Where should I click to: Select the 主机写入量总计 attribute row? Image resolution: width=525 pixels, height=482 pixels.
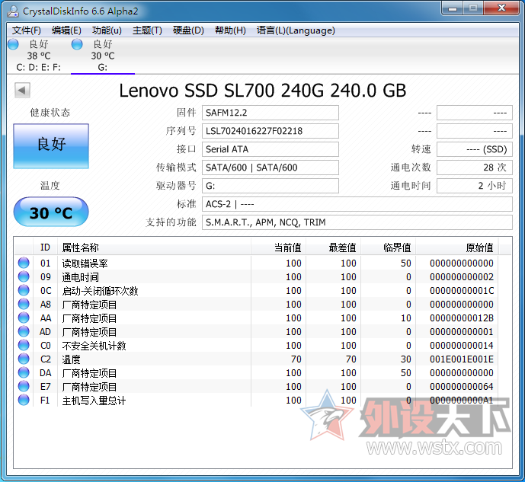[x=257, y=401]
